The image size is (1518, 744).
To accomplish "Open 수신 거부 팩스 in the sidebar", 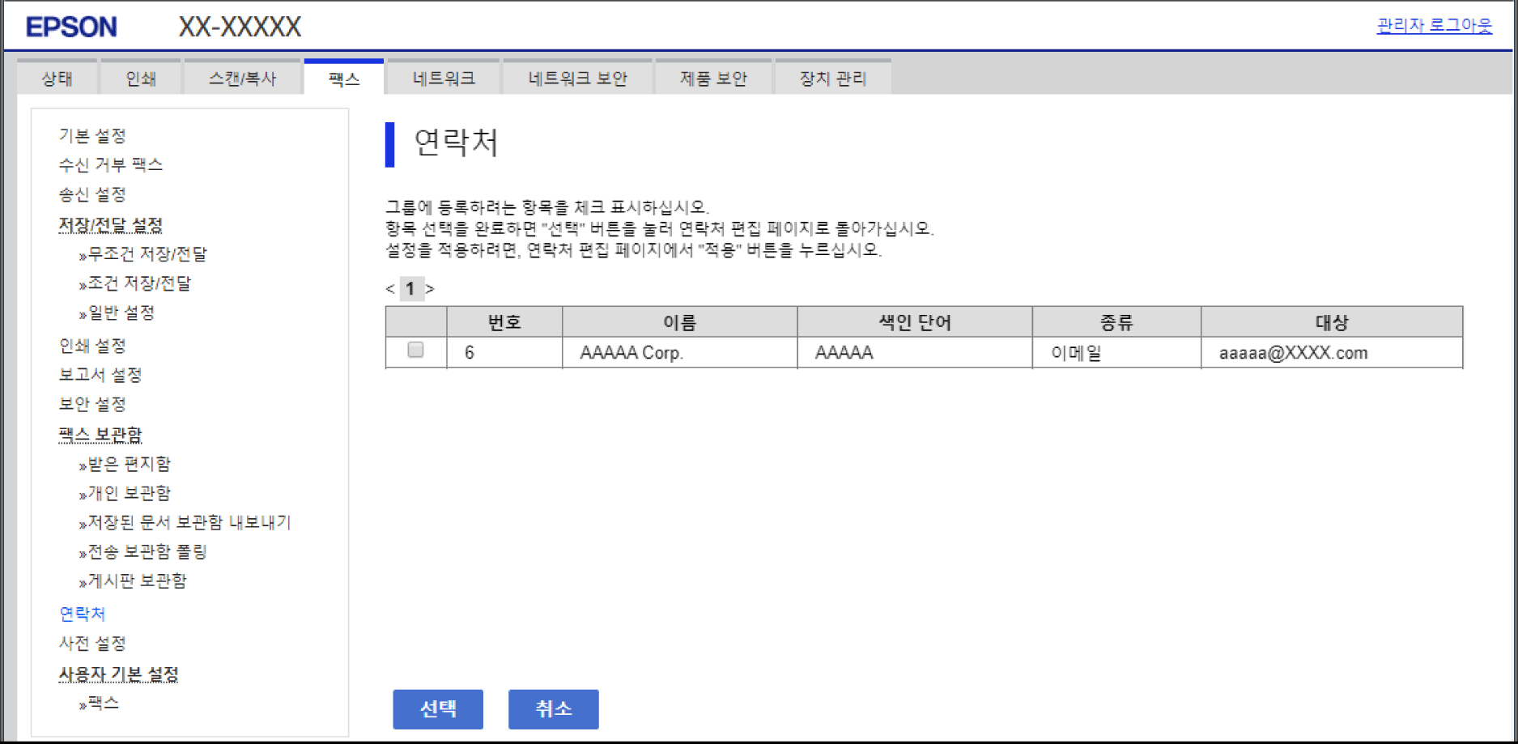I will coord(110,165).
